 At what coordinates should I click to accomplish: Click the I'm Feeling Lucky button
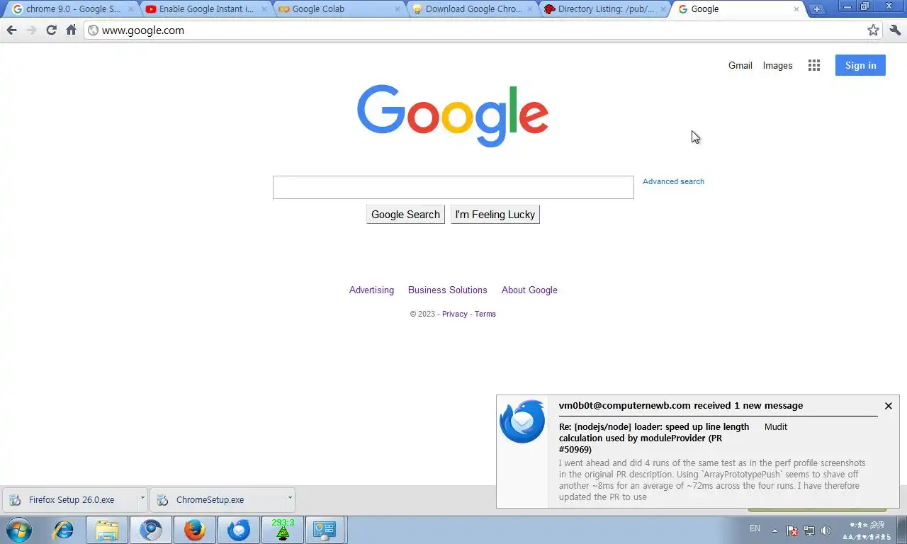[495, 215]
